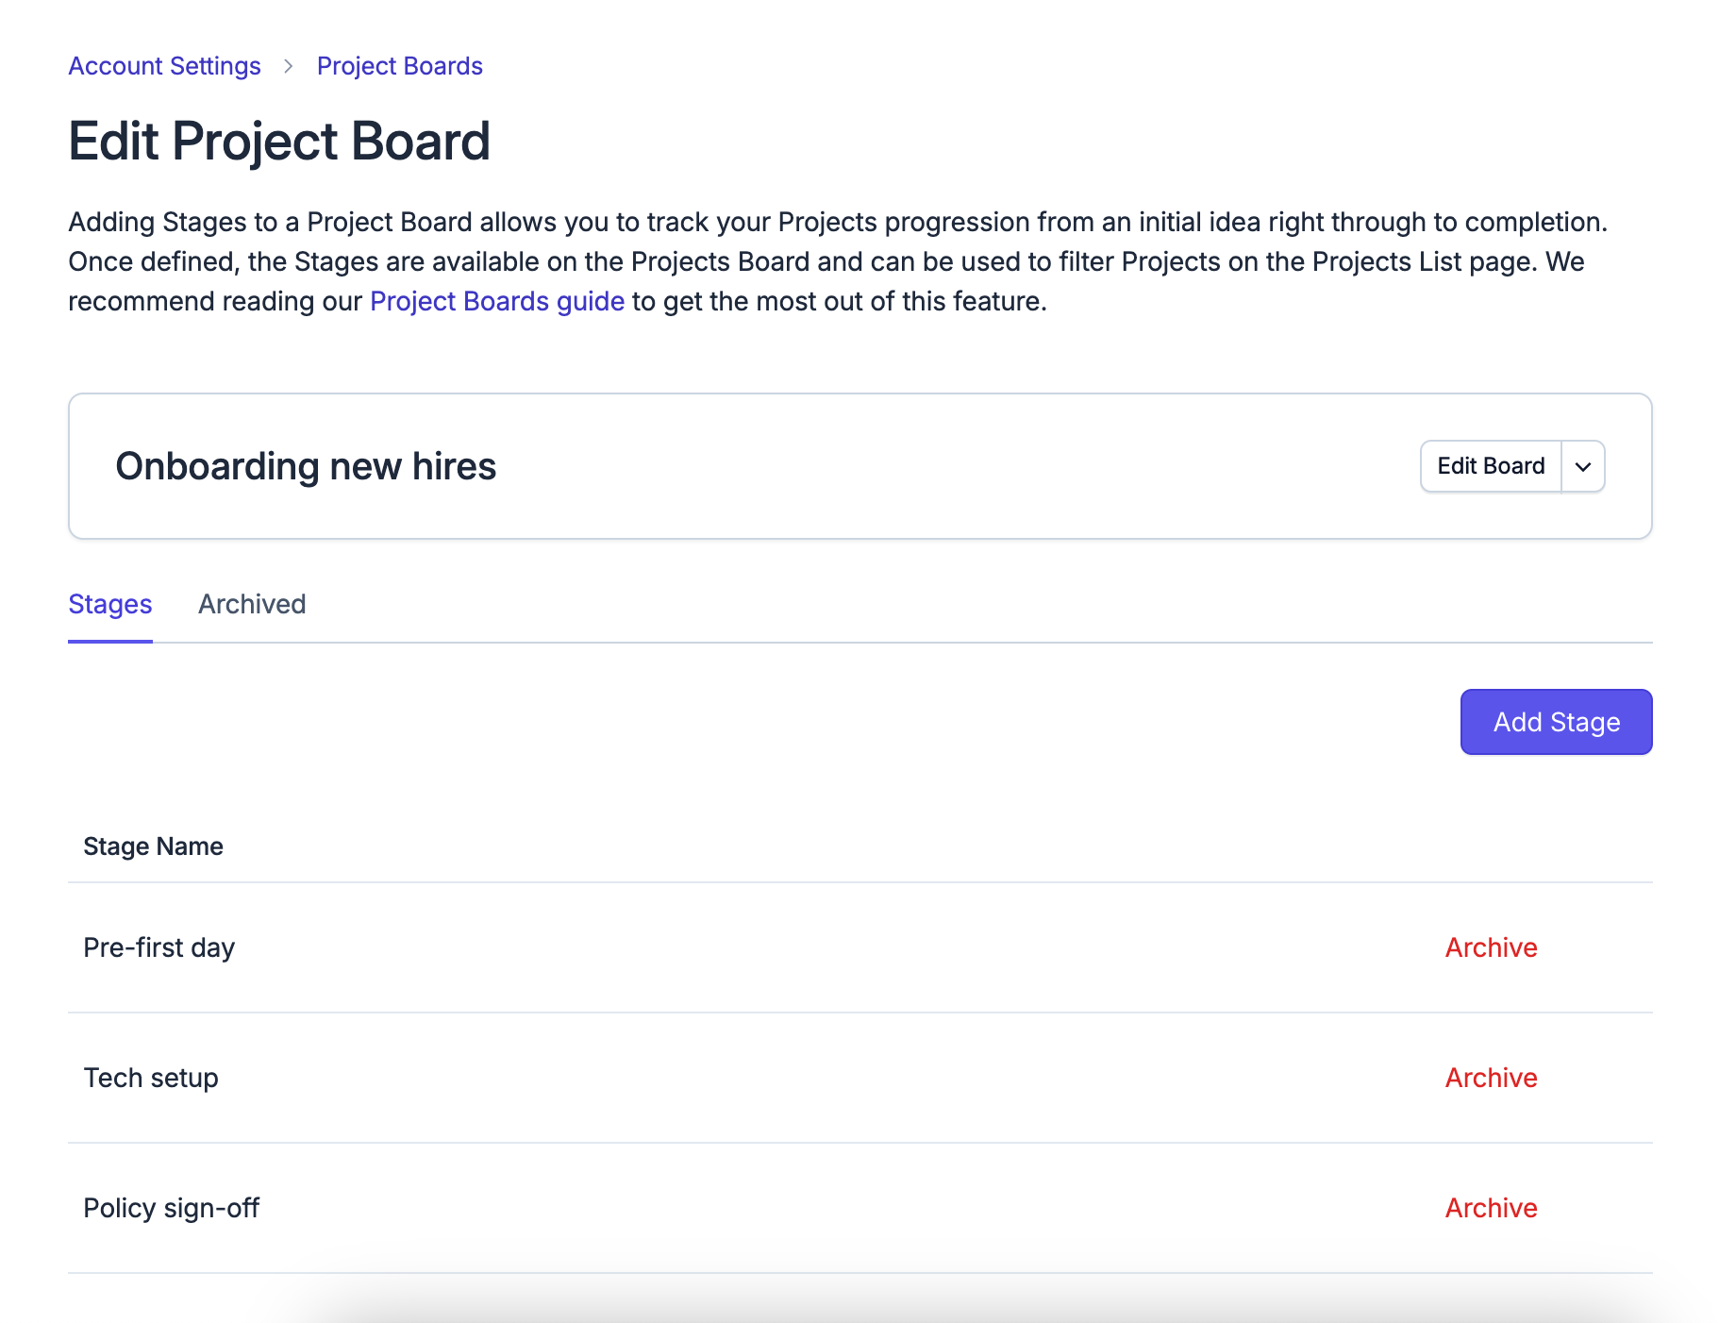Select the Tech setup stage name
Image resolution: width=1719 pixels, height=1323 pixels.
point(151,1078)
